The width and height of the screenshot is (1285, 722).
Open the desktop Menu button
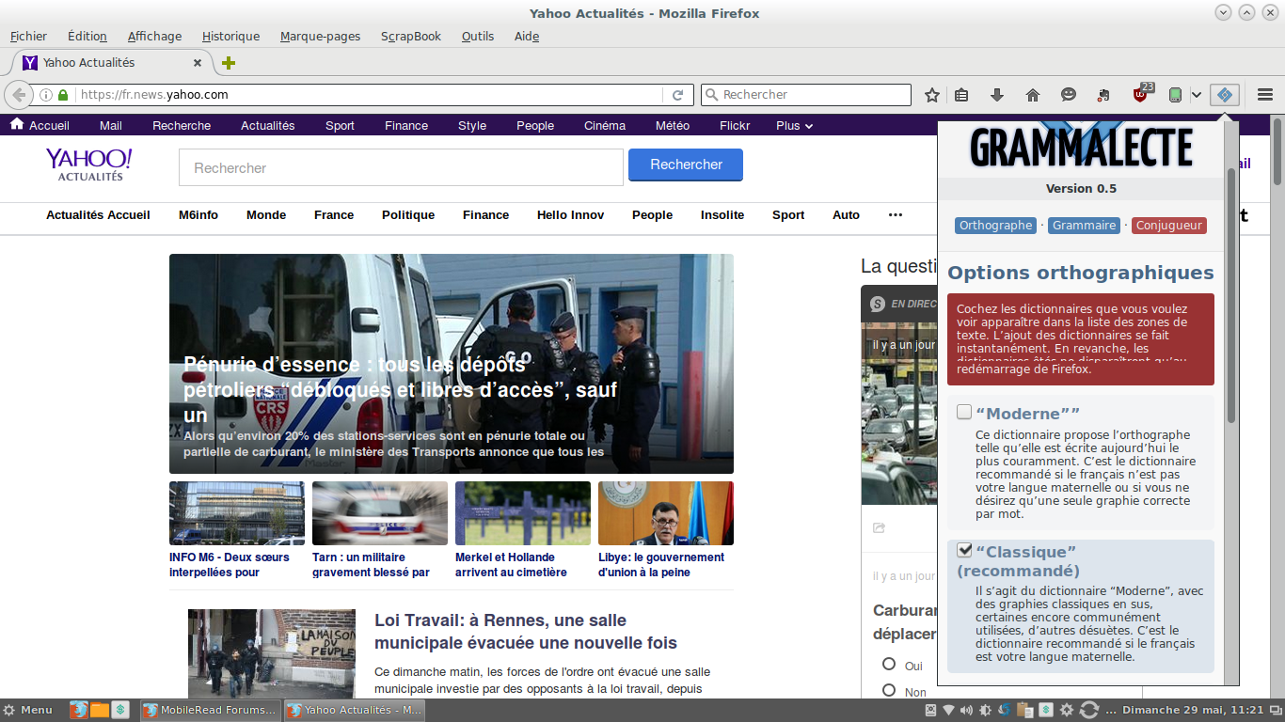[28, 710]
